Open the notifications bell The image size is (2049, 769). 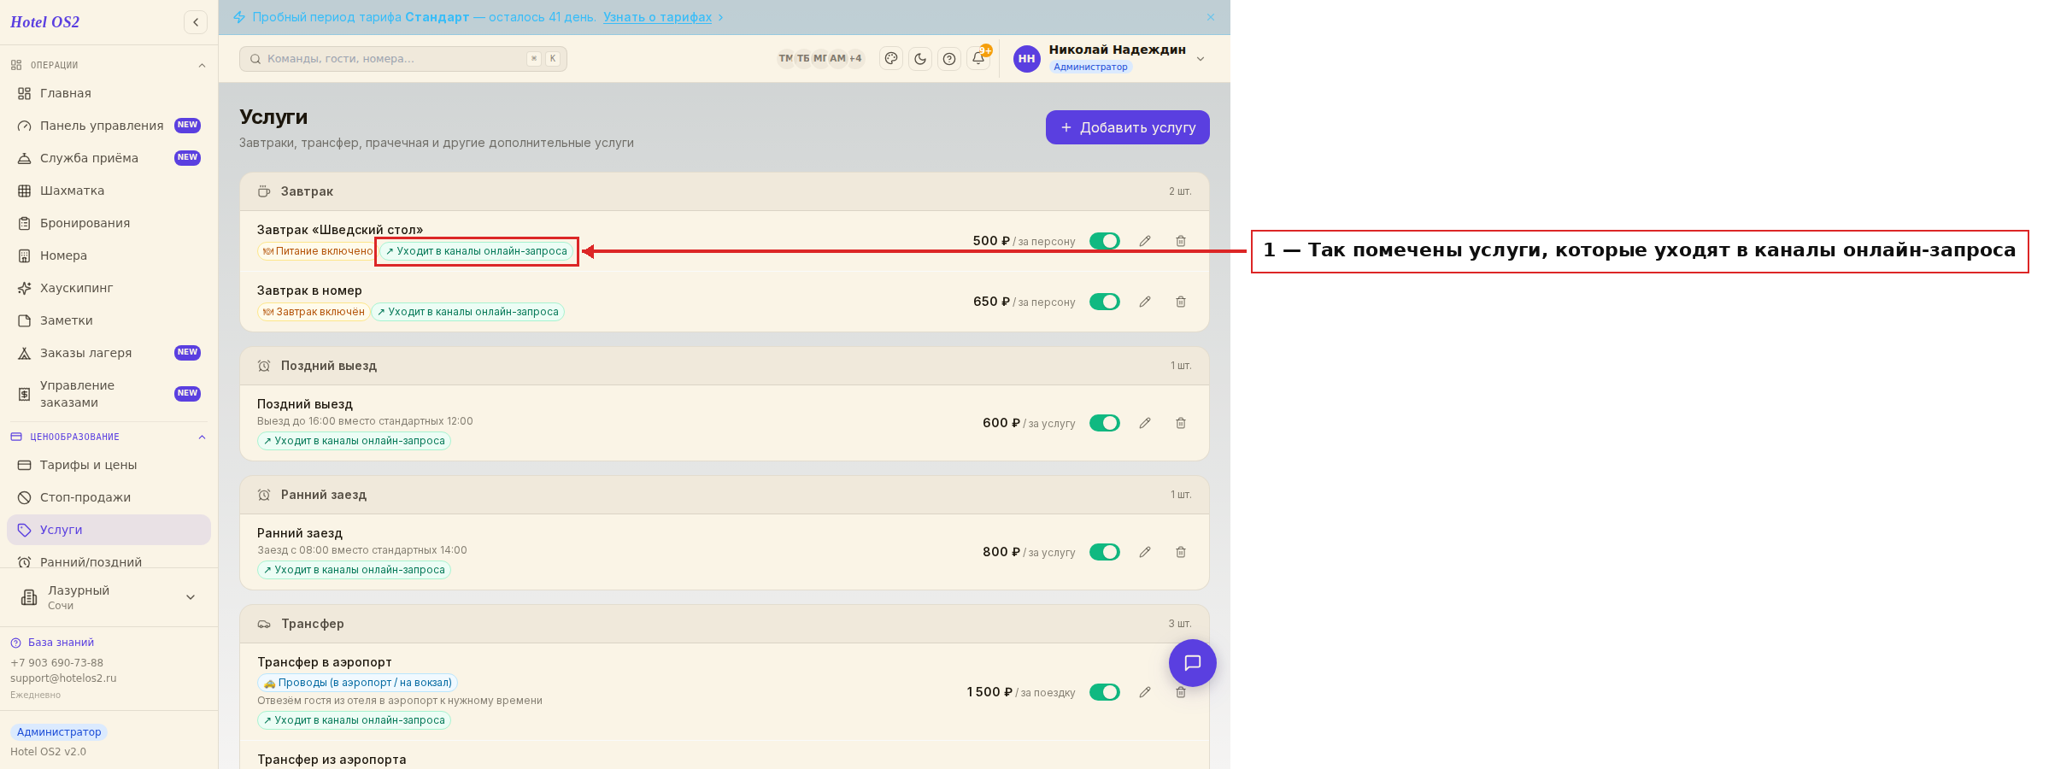click(x=978, y=58)
